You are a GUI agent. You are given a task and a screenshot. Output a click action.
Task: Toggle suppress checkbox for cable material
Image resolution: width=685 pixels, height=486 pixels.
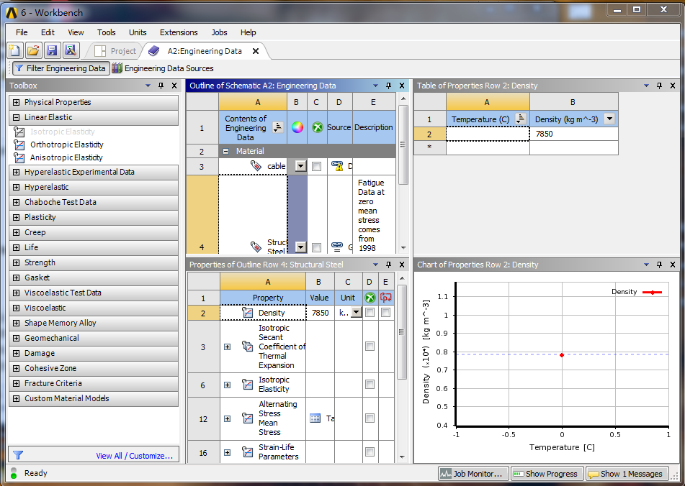(316, 166)
